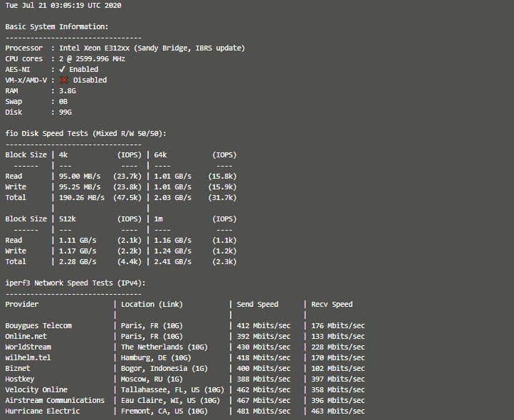
Task: Click the red X icon next to Disabled
Action: (64, 80)
